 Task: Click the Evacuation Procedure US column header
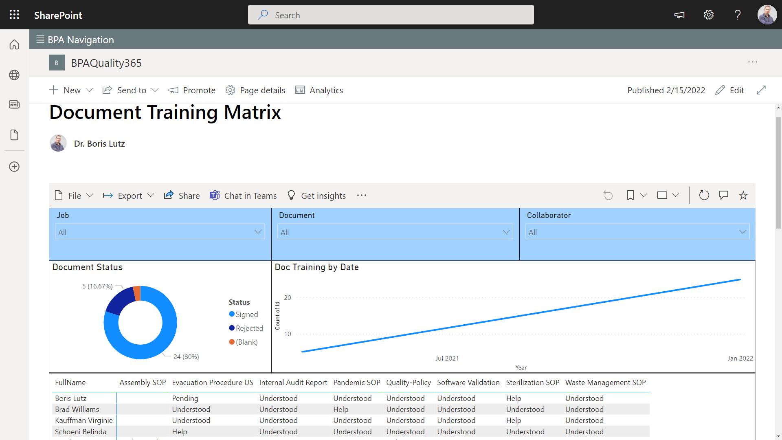213,383
